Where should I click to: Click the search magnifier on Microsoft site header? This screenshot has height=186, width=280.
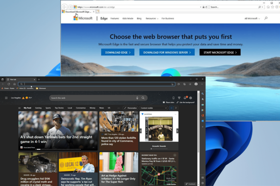coord(266,18)
